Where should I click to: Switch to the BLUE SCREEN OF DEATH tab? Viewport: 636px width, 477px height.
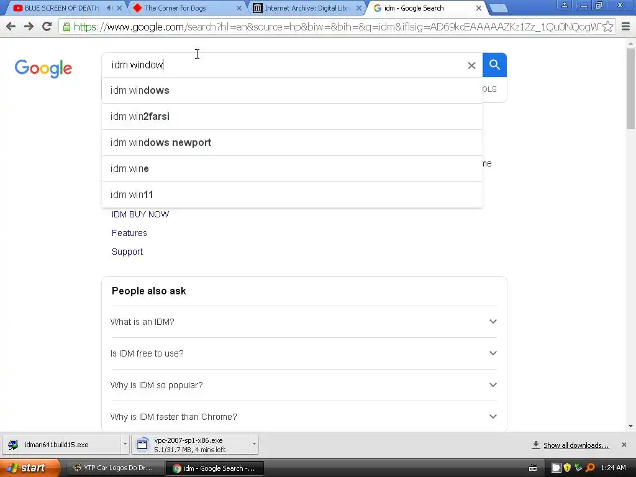[x=61, y=7]
